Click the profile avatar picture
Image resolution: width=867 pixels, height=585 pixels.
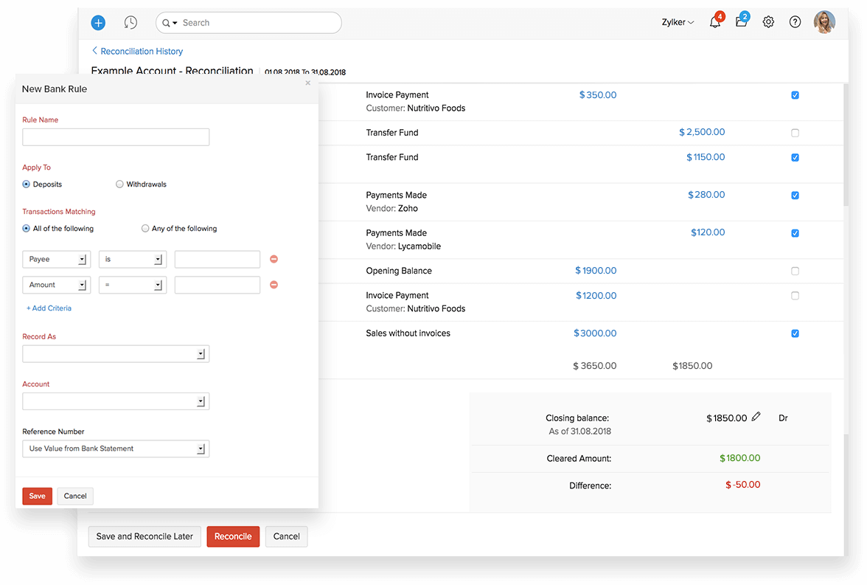click(824, 22)
